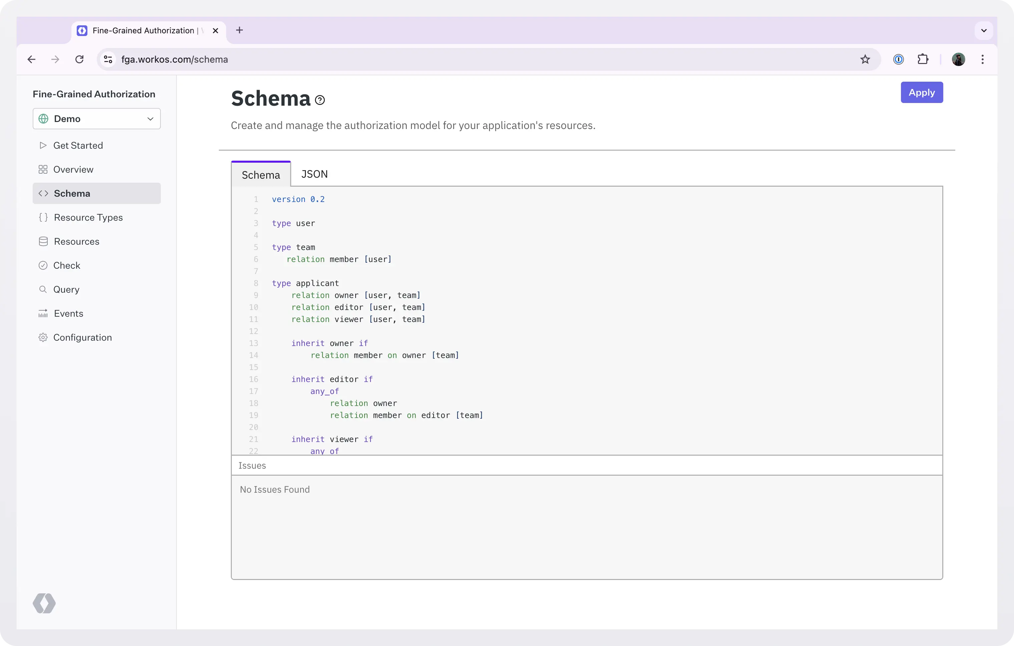
Task: Click 'relation owner [user, team]' line
Action: [x=356, y=295]
